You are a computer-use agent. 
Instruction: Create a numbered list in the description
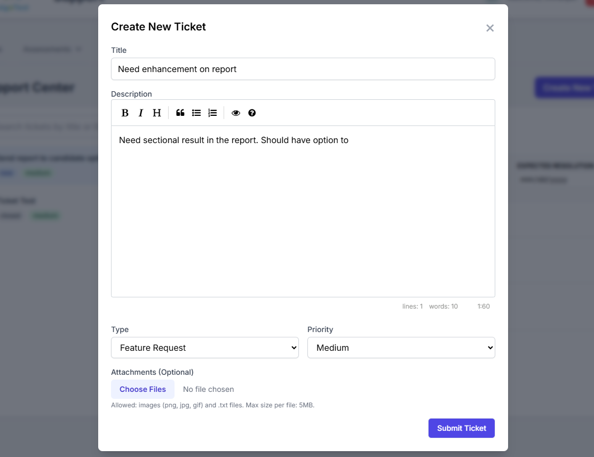[x=212, y=113]
